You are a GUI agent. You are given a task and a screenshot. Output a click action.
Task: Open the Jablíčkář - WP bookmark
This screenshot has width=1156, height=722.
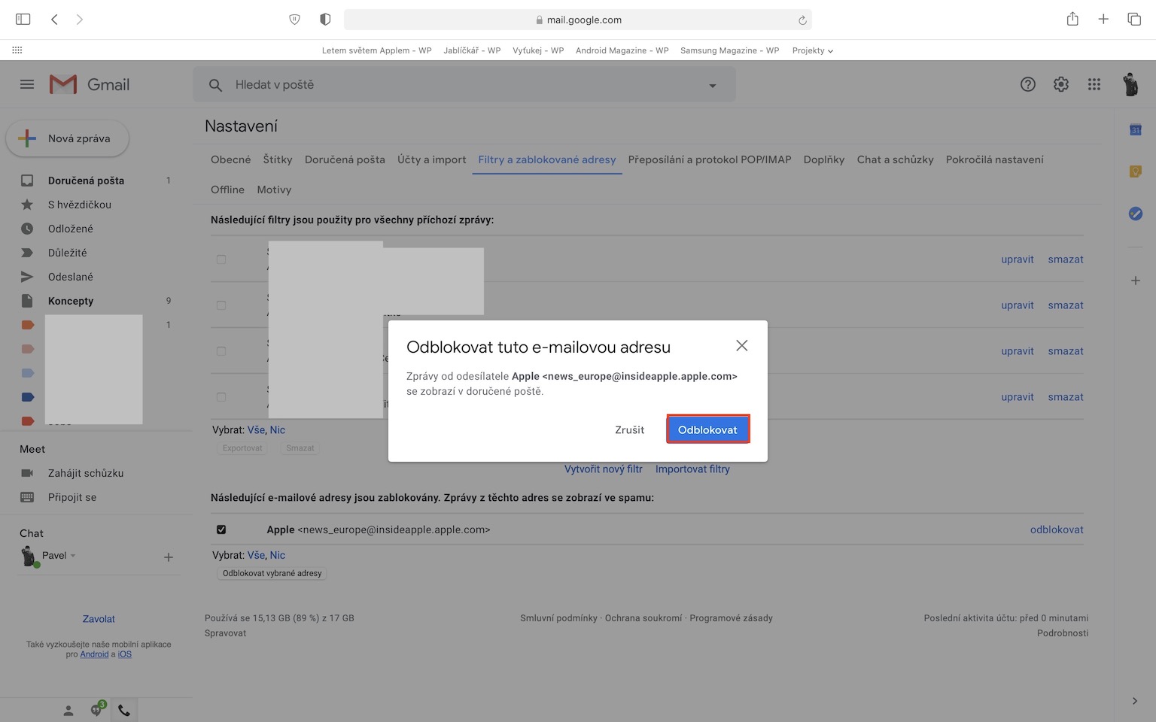472,50
